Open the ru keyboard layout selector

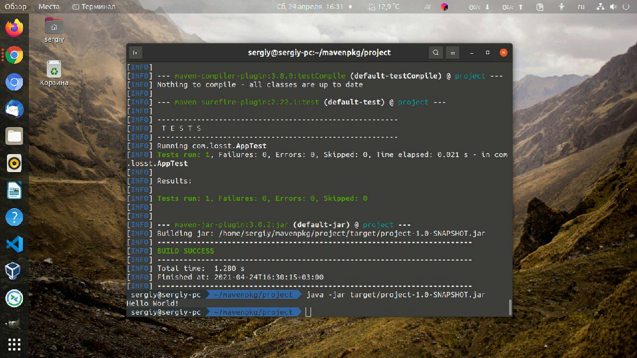[x=581, y=6]
